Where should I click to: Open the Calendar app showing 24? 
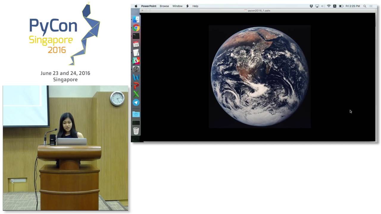tap(136, 44)
